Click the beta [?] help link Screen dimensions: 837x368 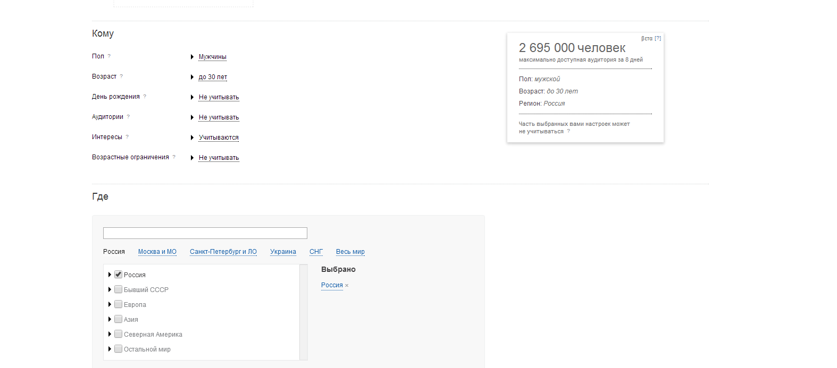click(x=658, y=38)
